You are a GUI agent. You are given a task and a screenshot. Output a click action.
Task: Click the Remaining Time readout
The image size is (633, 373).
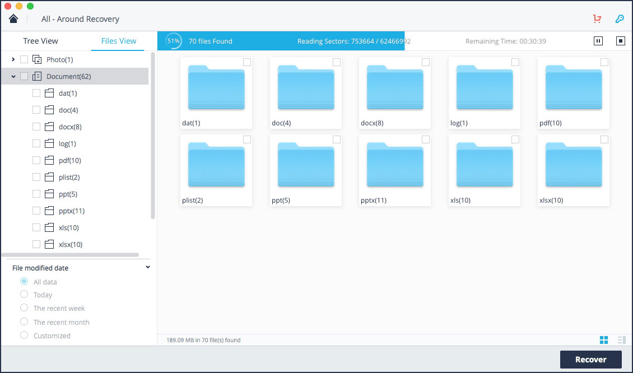click(x=505, y=41)
